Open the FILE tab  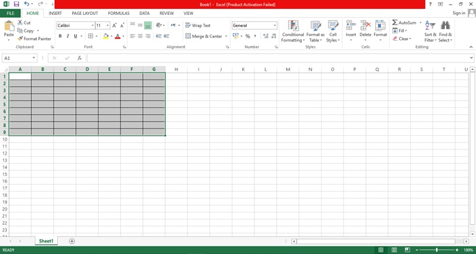pyautogui.click(x=10, y=13)
